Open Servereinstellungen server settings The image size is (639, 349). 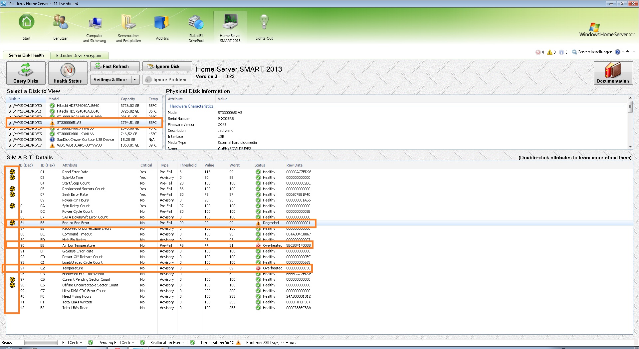pos(592,52)
